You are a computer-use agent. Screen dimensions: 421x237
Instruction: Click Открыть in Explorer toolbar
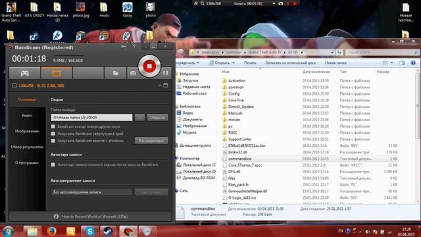[x=222, y=63]
